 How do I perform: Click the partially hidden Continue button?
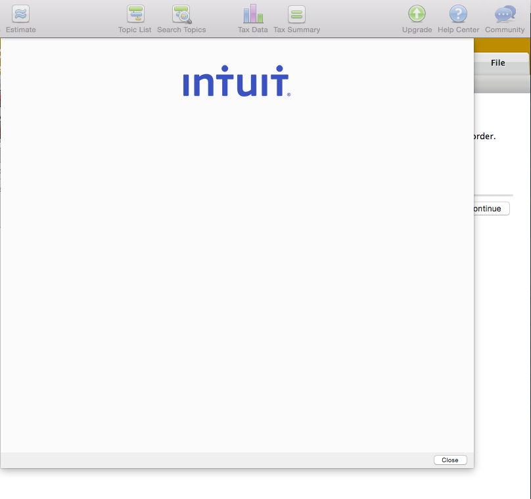coord(492,208)
